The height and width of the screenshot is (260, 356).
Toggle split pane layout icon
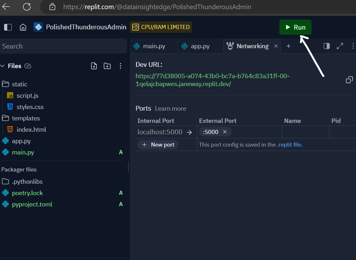[x=326, y=46]
